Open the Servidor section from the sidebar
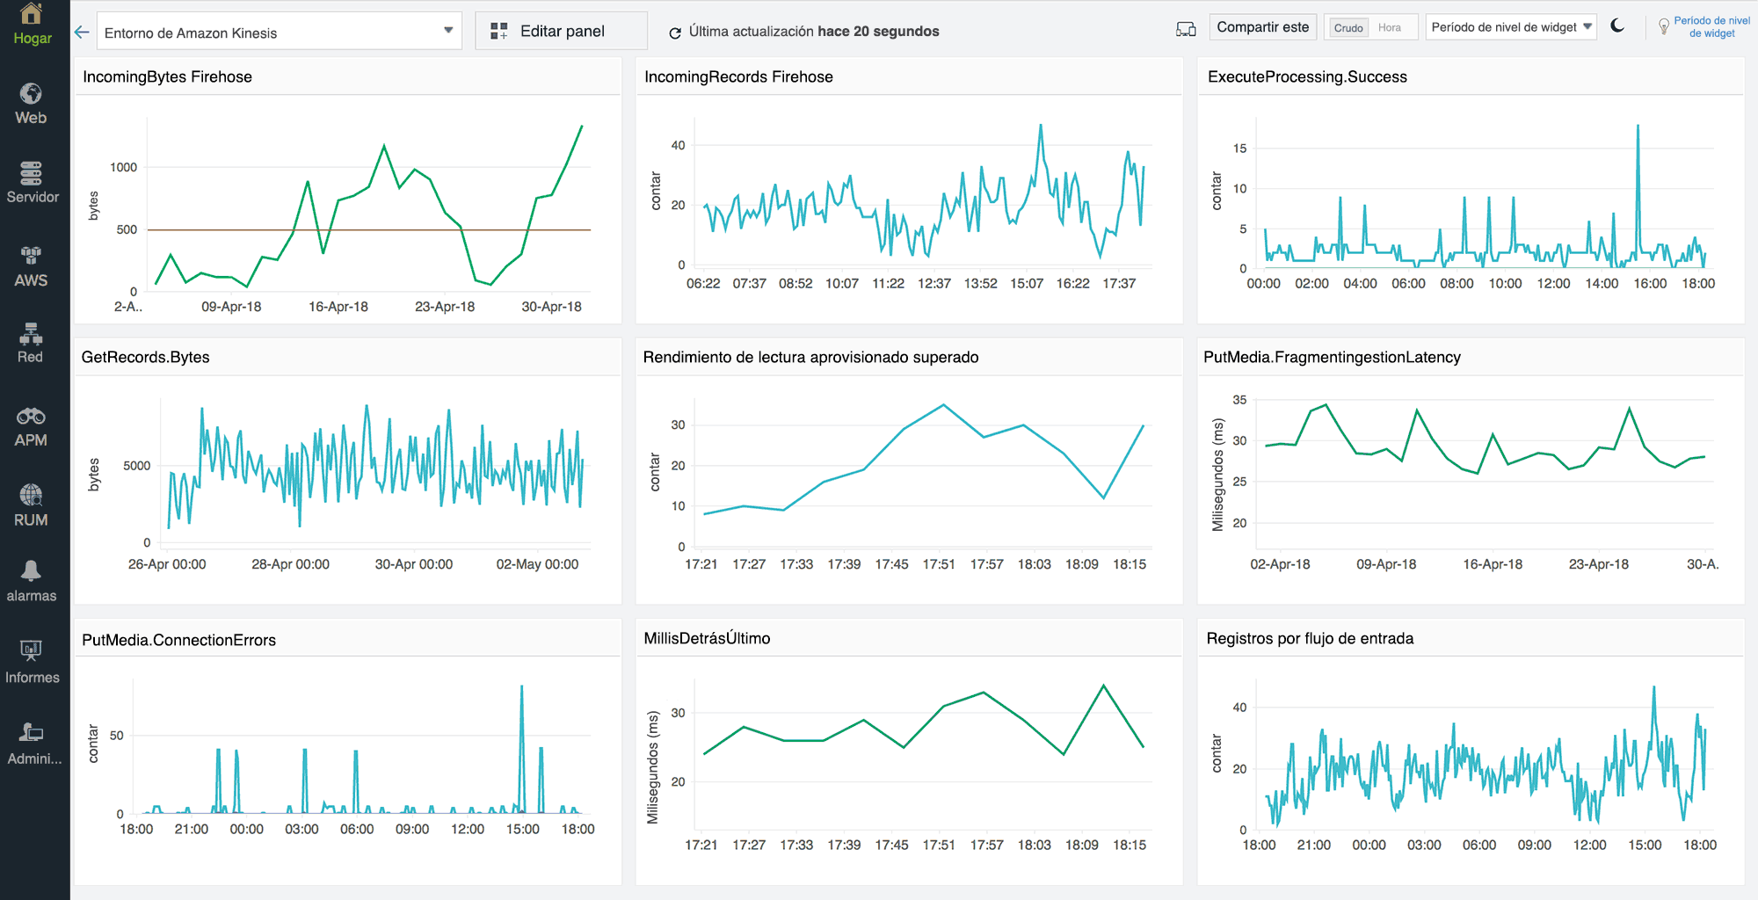This screenshot has height=900, width=1758. (x=32, y=180)
